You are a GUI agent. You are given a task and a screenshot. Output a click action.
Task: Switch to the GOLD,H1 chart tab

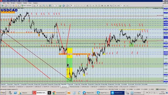(4, 87)
